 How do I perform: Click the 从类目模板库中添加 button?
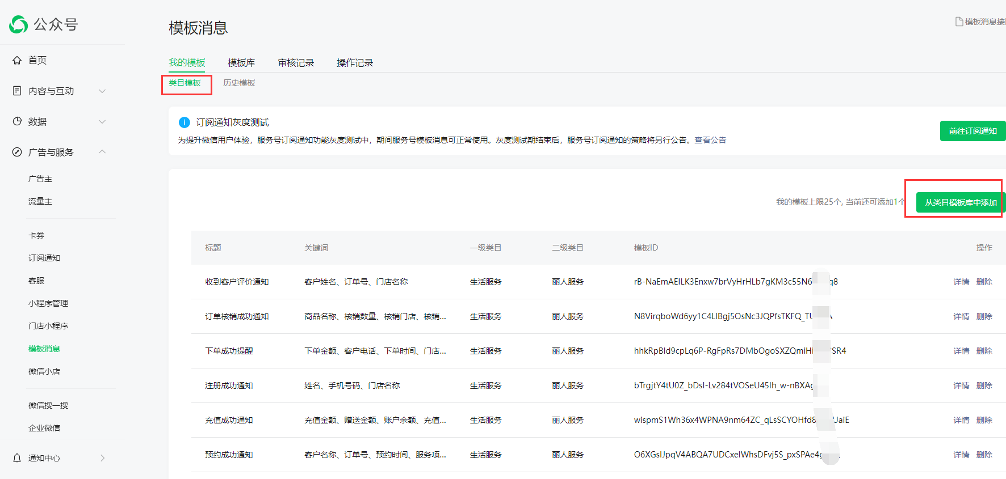[x=961, y=202]
